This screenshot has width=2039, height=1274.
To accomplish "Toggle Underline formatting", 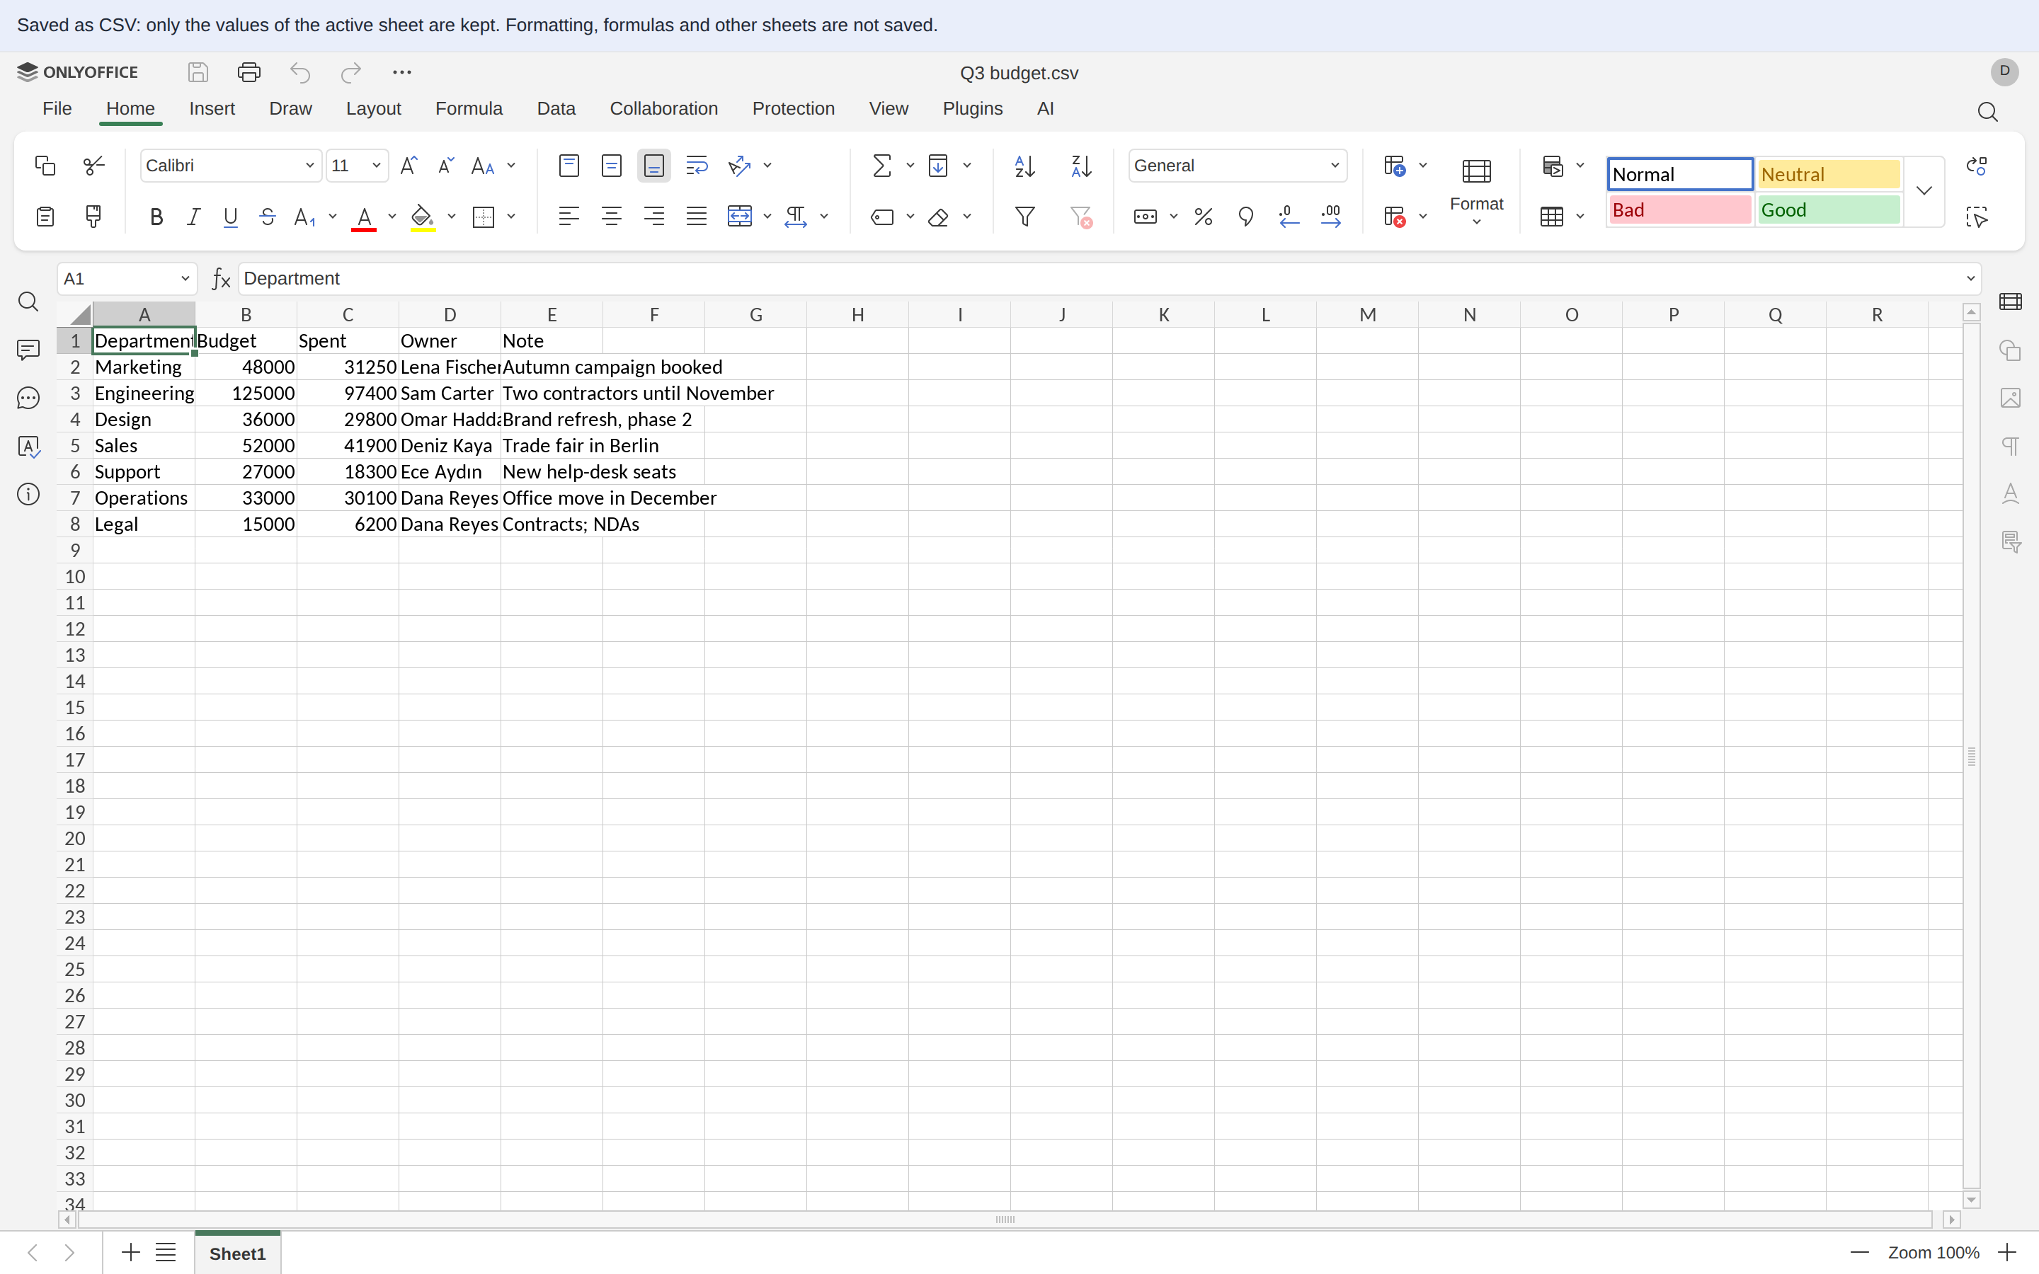I will (230, 217).
